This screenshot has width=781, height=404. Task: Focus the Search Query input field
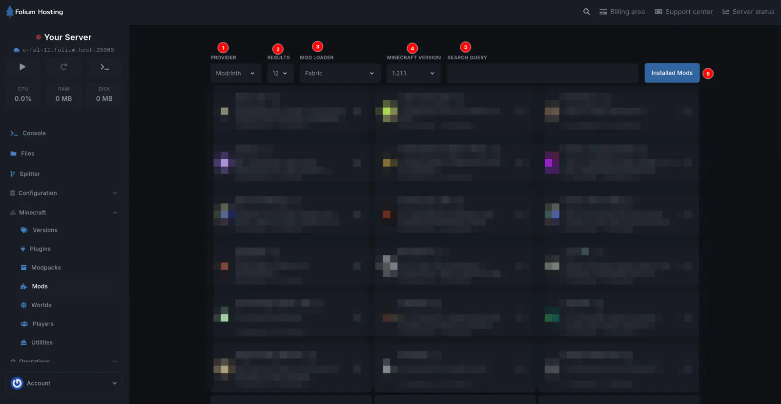pyautogui.click(x=542, y=74)
